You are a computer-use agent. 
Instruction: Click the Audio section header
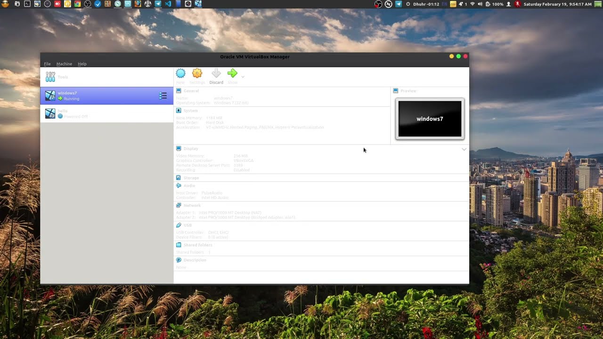coord(189,186)
